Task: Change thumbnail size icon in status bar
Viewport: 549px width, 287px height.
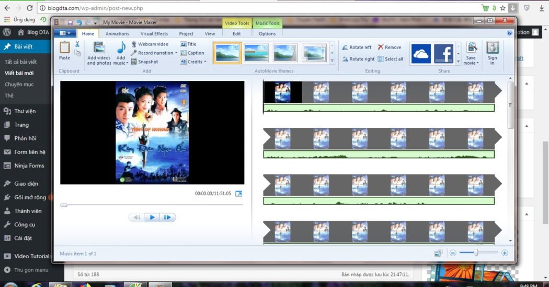Action: [x=438, y=253]
